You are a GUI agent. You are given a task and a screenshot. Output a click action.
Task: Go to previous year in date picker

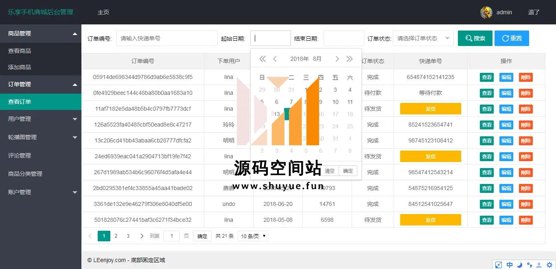click(263, 59)
